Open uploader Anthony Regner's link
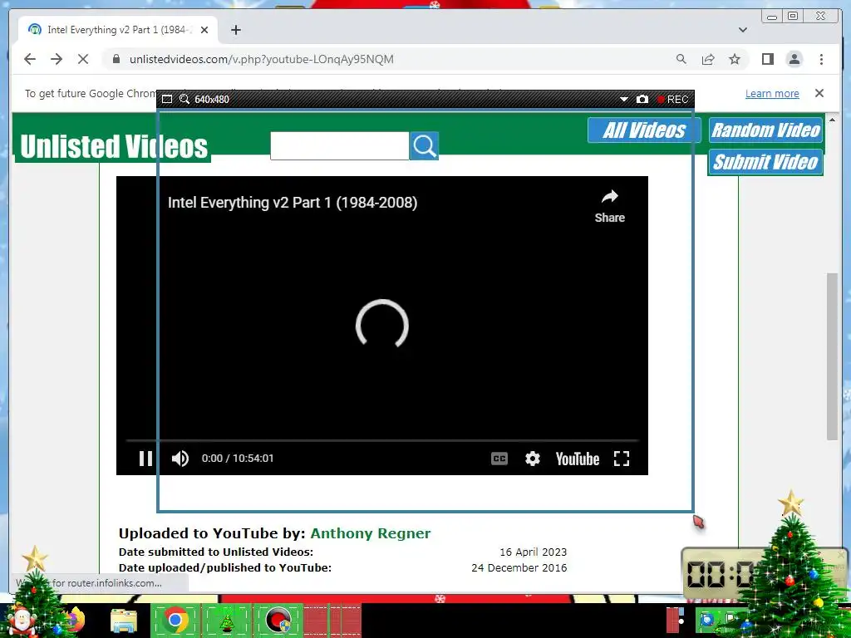 tap(370, 533)
